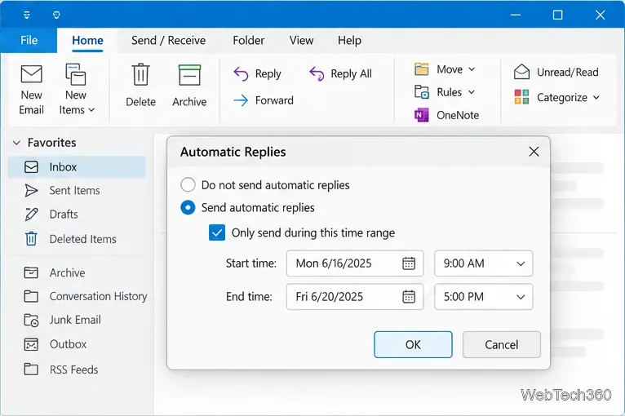
Task: Select the Drafts folder label
Action: tap(64, 215)
